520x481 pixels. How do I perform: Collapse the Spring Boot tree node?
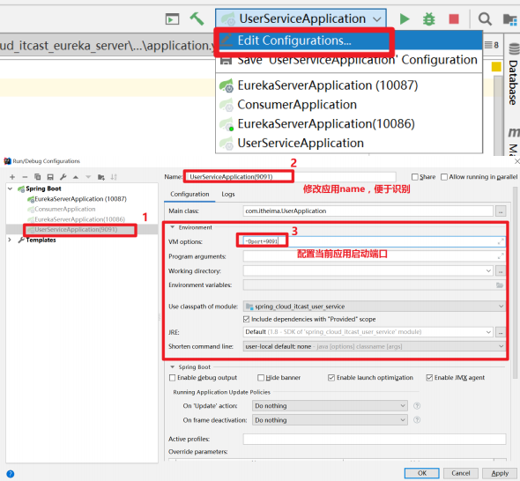(x=11, y=189)
